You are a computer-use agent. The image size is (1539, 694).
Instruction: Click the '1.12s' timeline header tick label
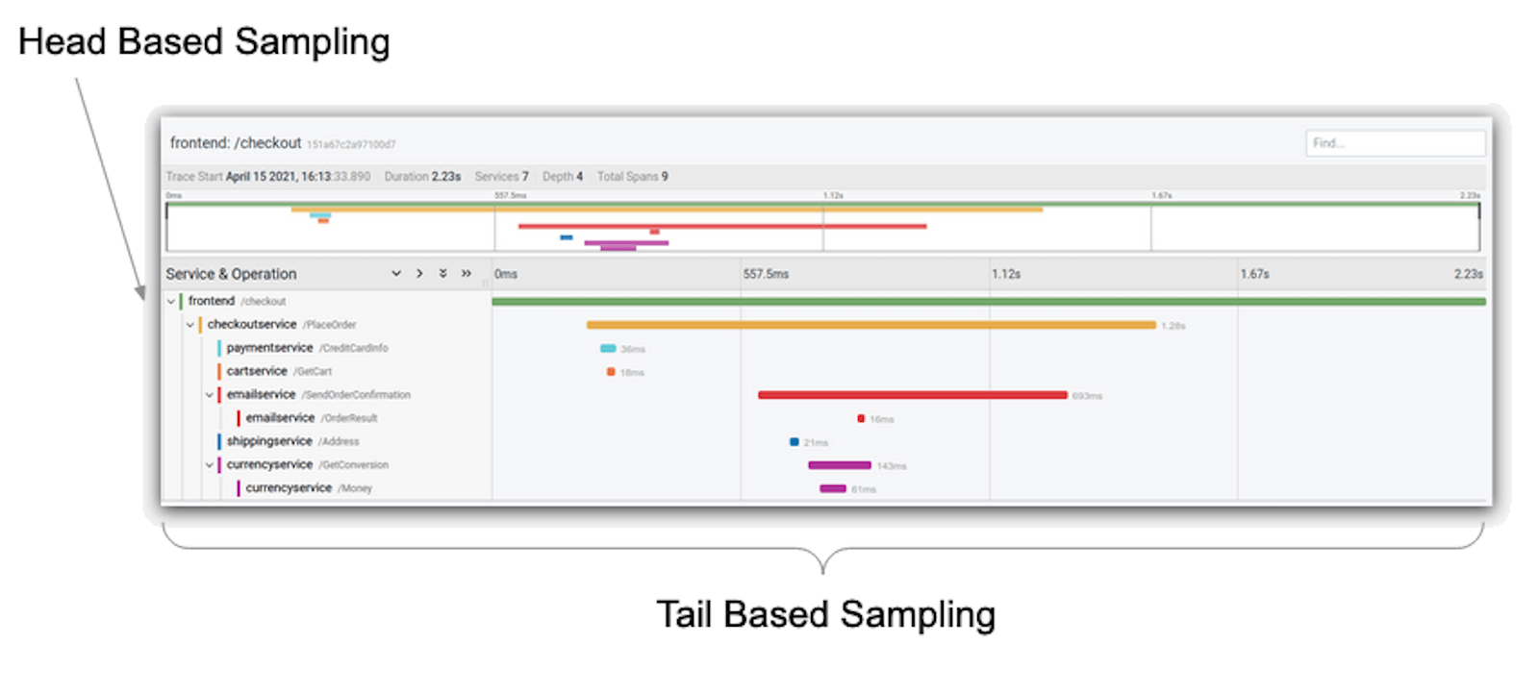coord(1006,275)
